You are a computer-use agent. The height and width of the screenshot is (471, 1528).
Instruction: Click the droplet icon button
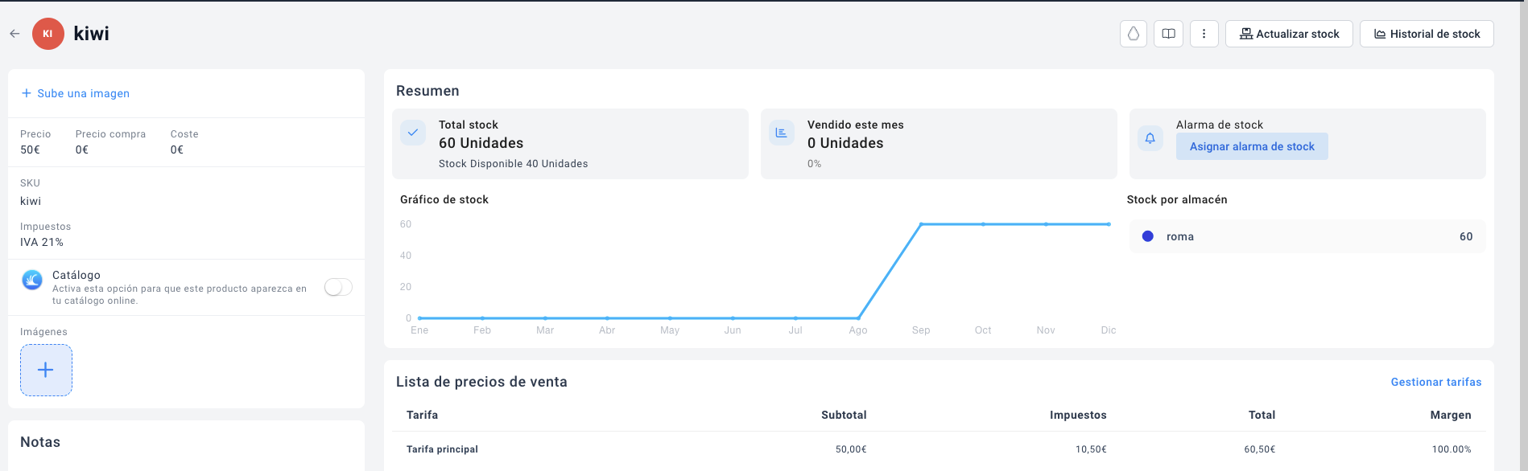[1134, 34]
